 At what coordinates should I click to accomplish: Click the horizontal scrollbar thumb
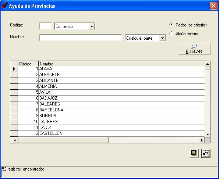coord(63,140)
